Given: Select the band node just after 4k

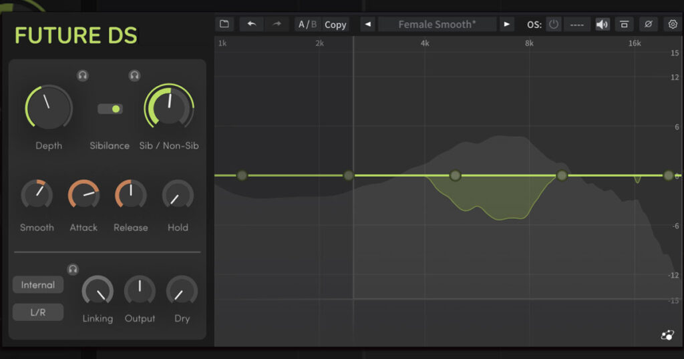Looking at the screenshot, I should 455,175.
